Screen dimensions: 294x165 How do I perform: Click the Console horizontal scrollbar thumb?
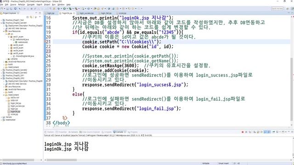tap(62, 160)
